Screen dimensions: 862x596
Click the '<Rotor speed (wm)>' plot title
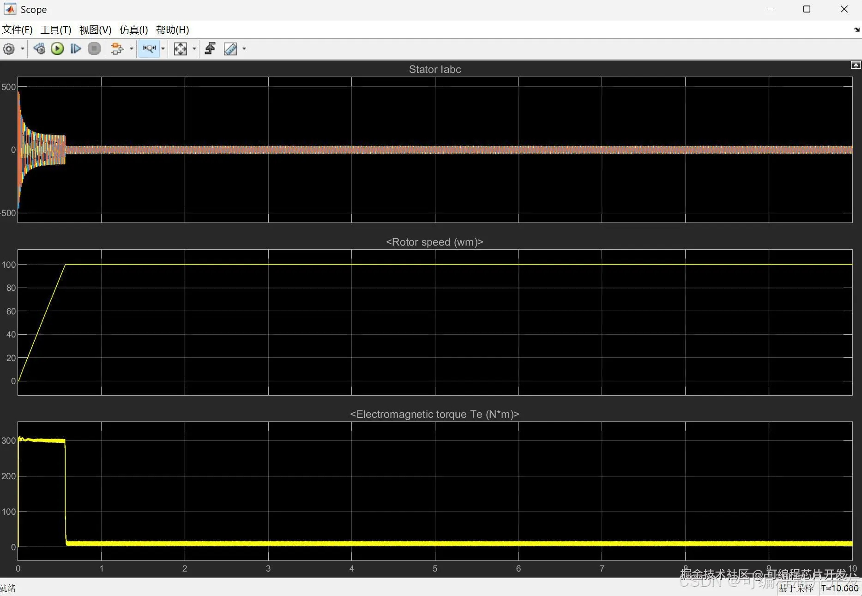[x=434, y=242]
